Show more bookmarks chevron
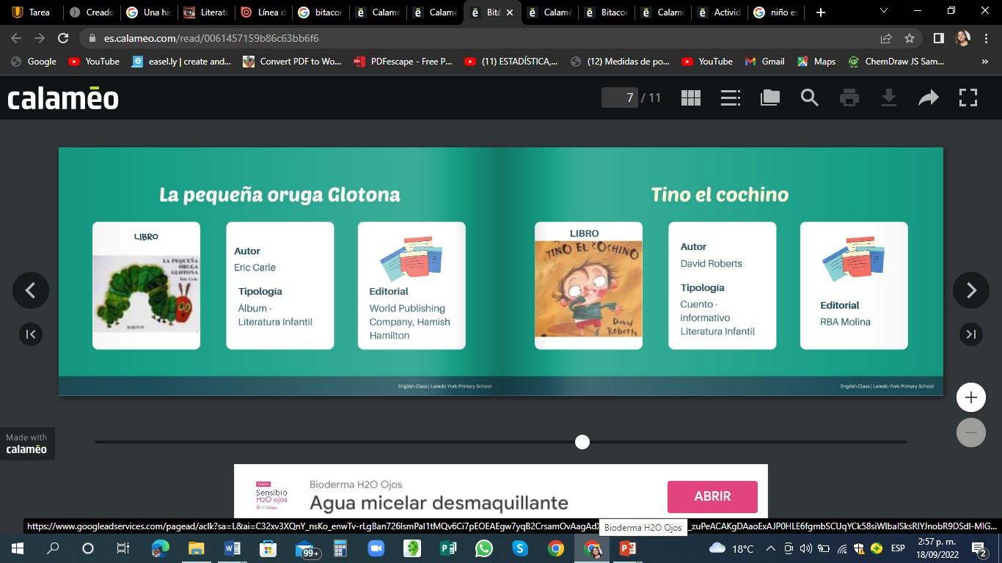Screen dimensions: 1002x563 click(984, 62)
